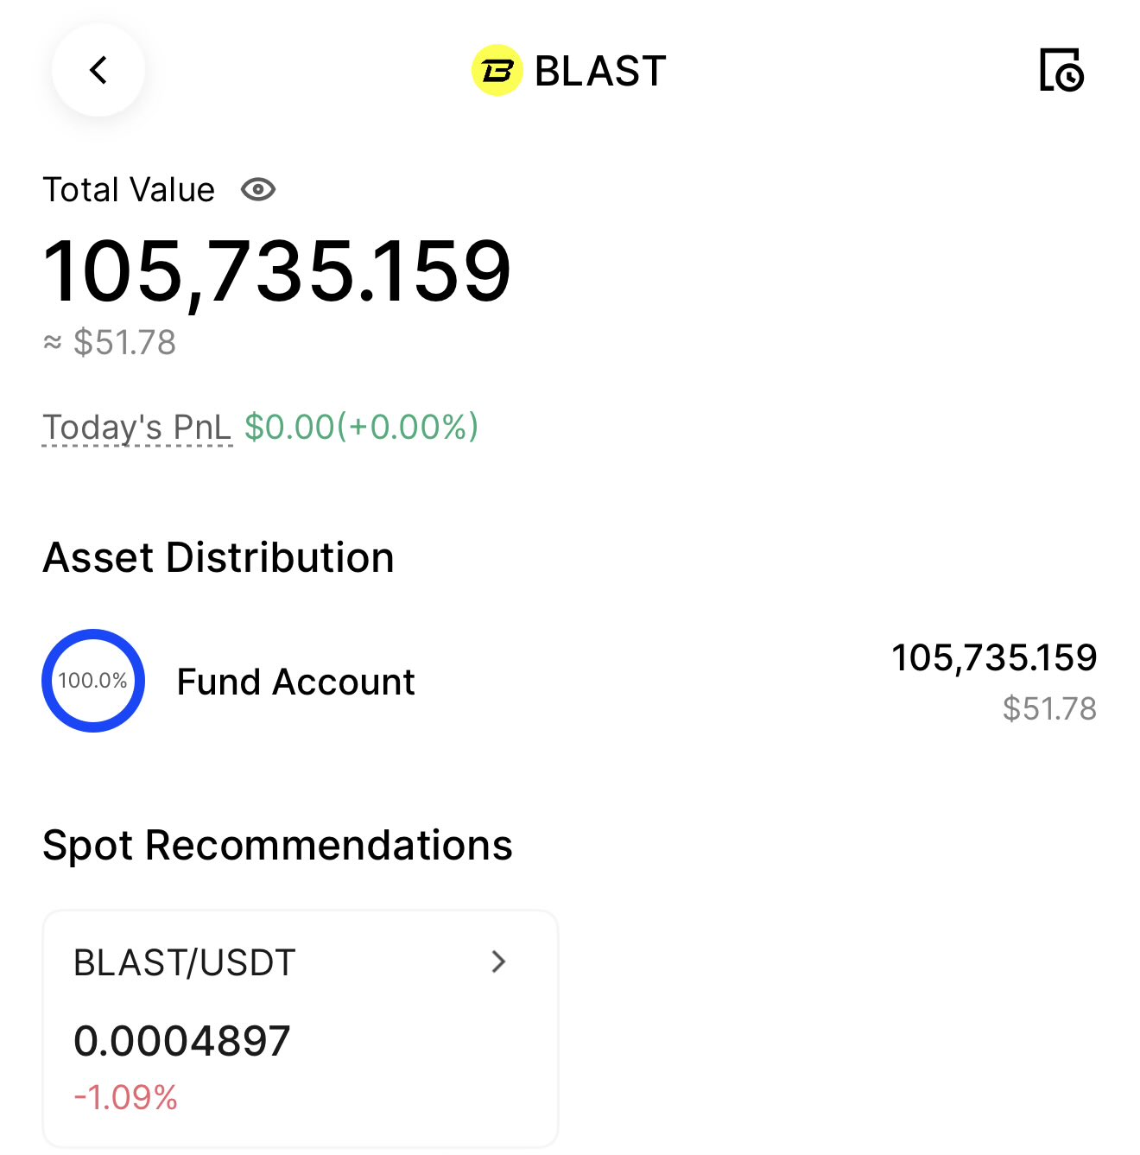
Task: Go back using the arrow button
Action: coord(98,70)
